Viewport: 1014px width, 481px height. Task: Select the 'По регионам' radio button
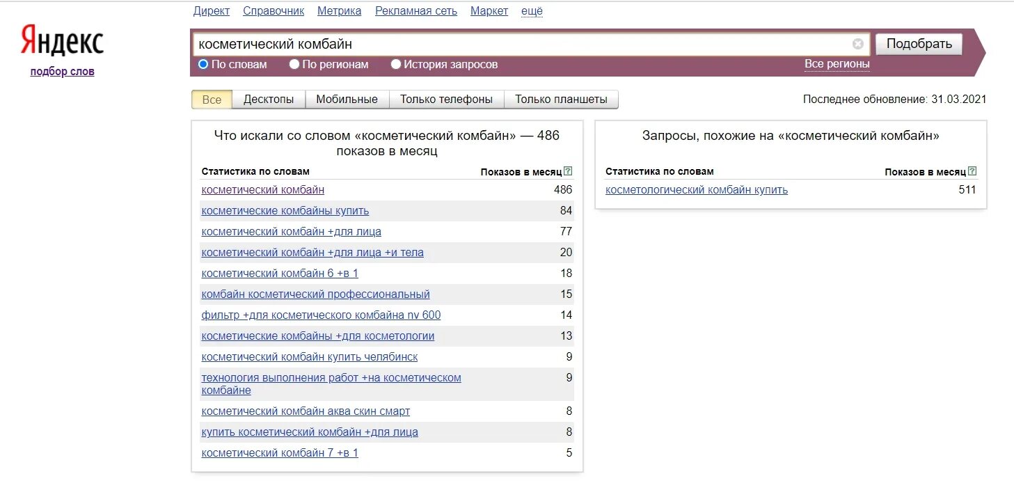pyautogui.click(x=294, y=64)
